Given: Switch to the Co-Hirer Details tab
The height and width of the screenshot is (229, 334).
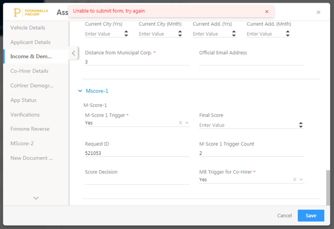Looking at the screenshot, I should pyautogui.click(x=29, y=71).
